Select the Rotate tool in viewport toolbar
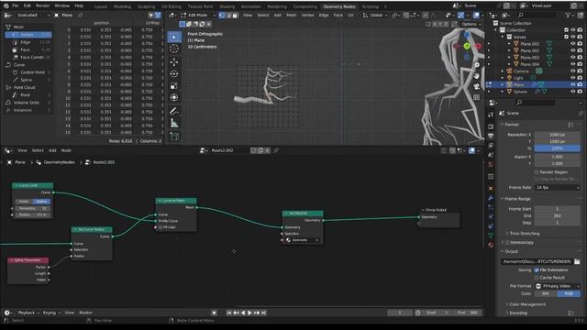 [174, 73]
